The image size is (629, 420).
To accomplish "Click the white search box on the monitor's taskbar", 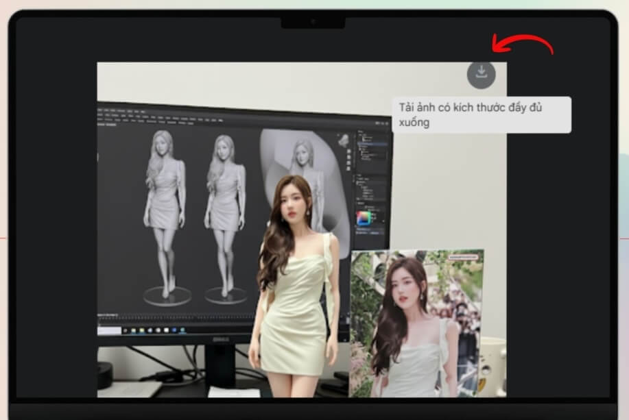I will click(110, 330).
